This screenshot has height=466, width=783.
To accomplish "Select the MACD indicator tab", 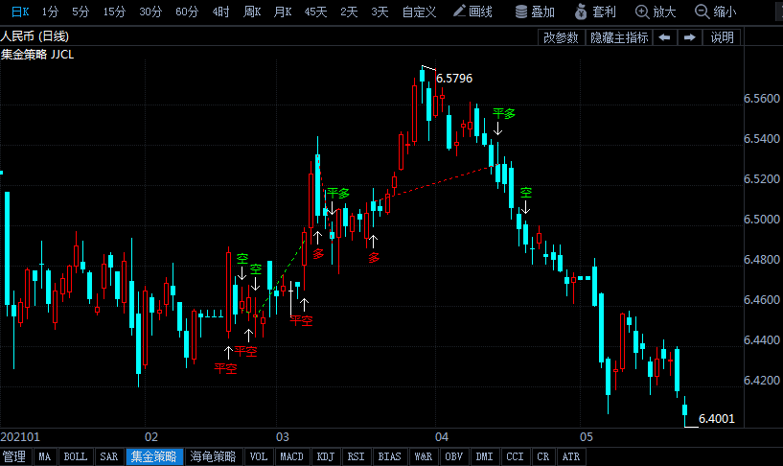I will click(291, 456).
